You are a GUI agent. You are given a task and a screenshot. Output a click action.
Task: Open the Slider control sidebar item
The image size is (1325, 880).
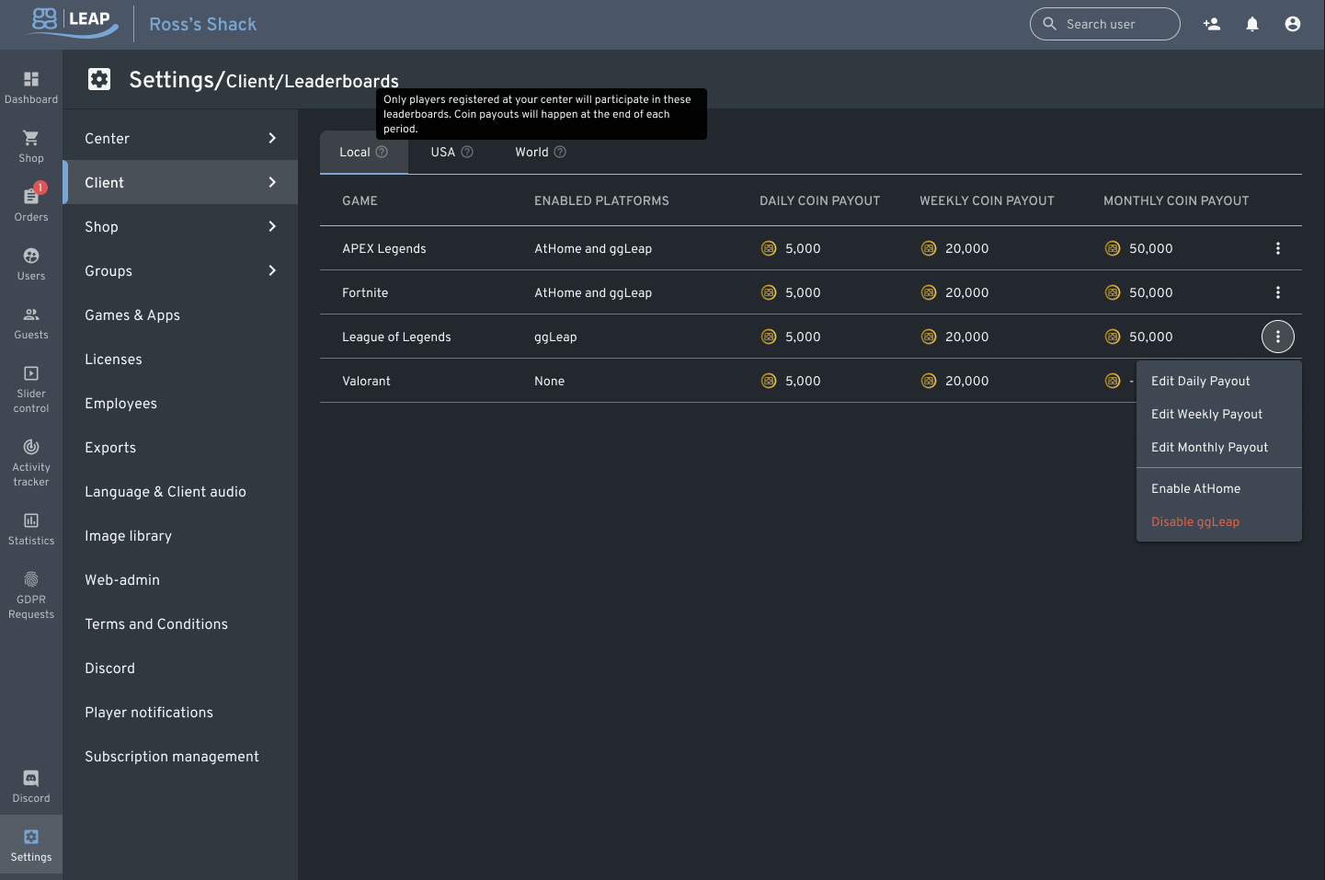pos(30,386)
